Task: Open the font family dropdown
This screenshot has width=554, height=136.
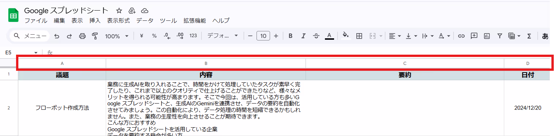Action: click(x=222, y=36)
